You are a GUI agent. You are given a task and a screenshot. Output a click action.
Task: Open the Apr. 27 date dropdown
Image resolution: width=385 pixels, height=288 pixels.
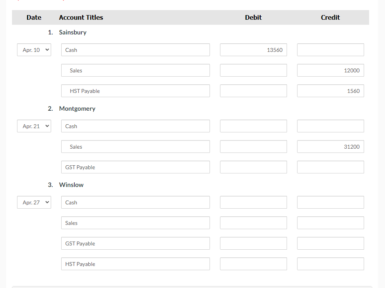pyautogui.click(x=34, y=202)
